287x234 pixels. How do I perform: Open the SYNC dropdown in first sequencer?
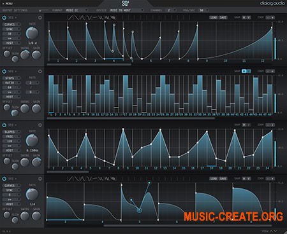click(x=11, y=29)
